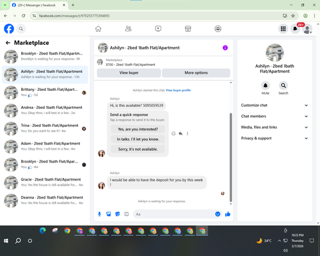Send 'Yes, are you interested?' quick response

click(138, 129)
